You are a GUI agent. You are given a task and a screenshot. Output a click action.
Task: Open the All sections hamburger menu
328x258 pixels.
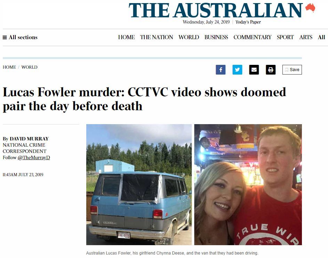click(x=20, y=37)
